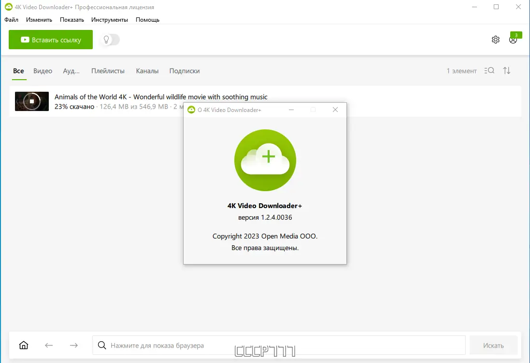Open the Плейлисты tab
This screenshot has height=363, width=530.
pyautogui.click(x=108, y=70)
